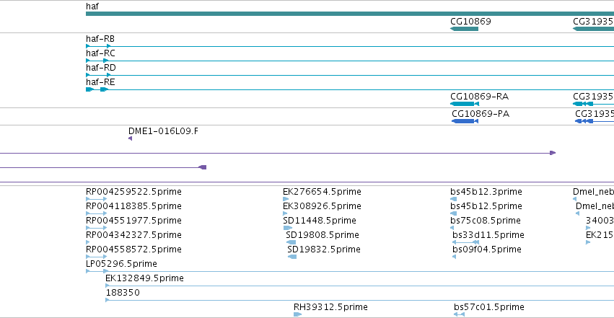Viewport: 614px width, 318px height.
Task: Select the EK276654.5prime EST label
Action: pos(322,192)
